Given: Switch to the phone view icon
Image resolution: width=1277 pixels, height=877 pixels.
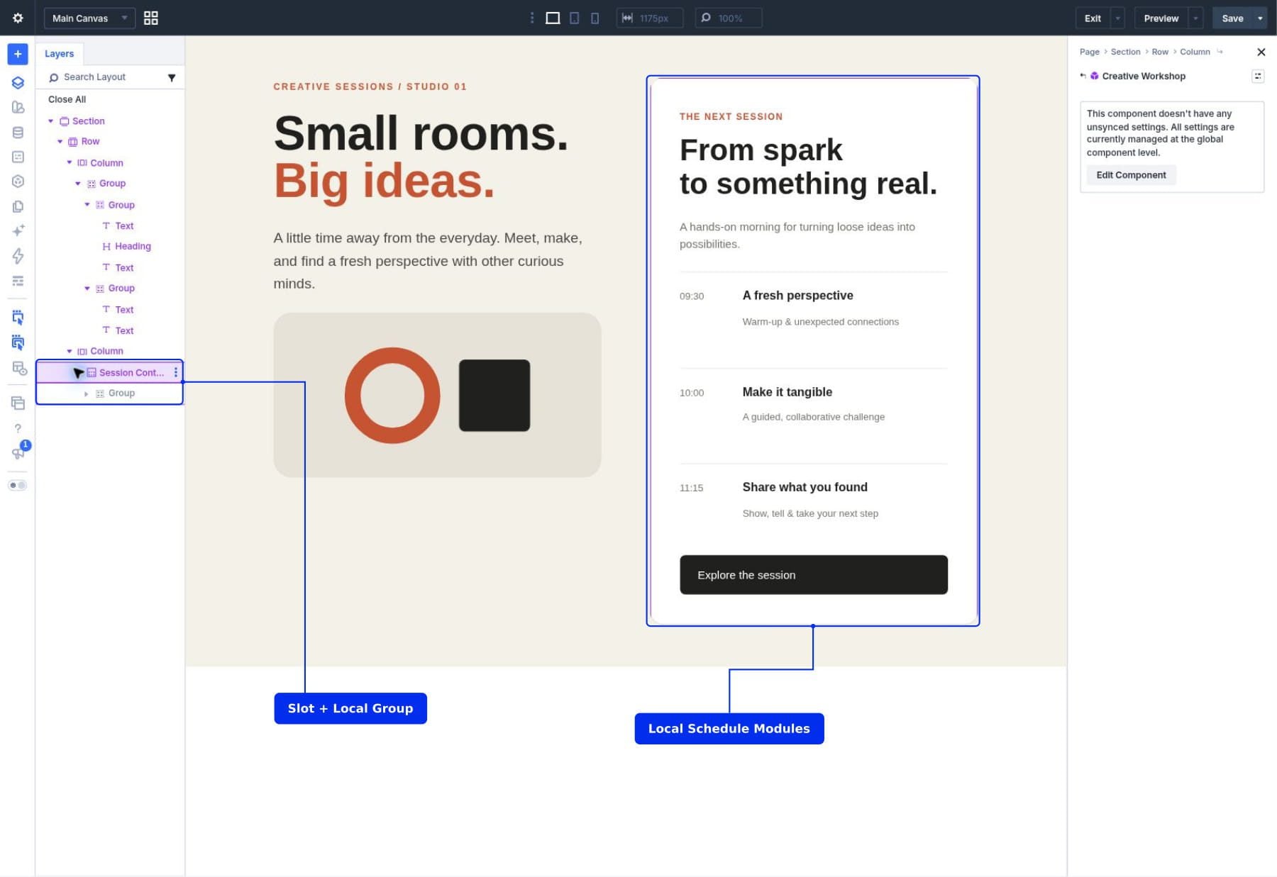Looking at the screenshot, I should (595, 18).
